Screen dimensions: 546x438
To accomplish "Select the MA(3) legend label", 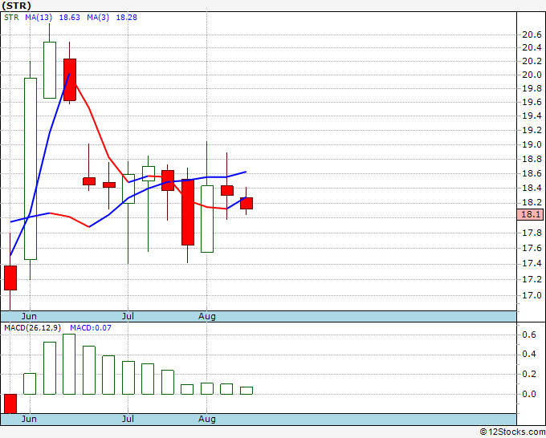I will (x=98, y=18).
